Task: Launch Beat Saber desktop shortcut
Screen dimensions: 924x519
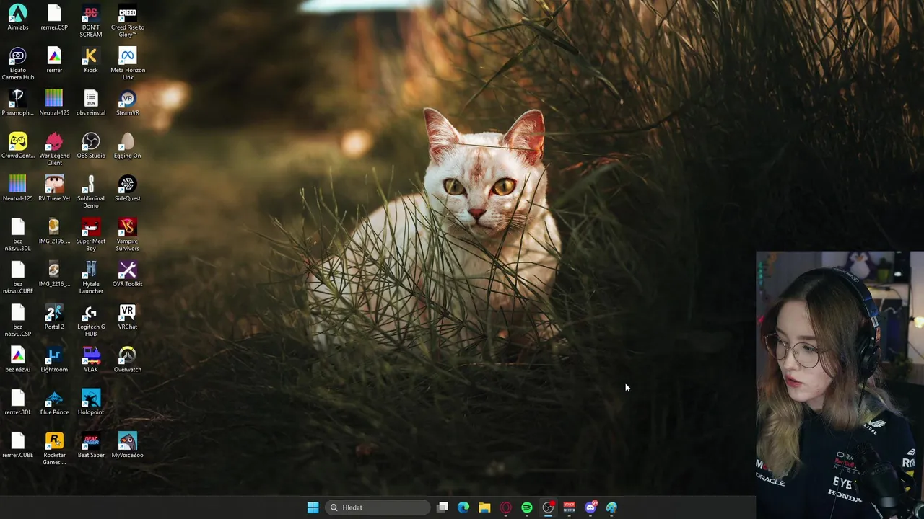Action: tap(91, 445)
